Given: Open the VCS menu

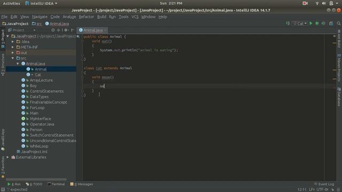Looking at the screenshot, I should coord(135,17).
